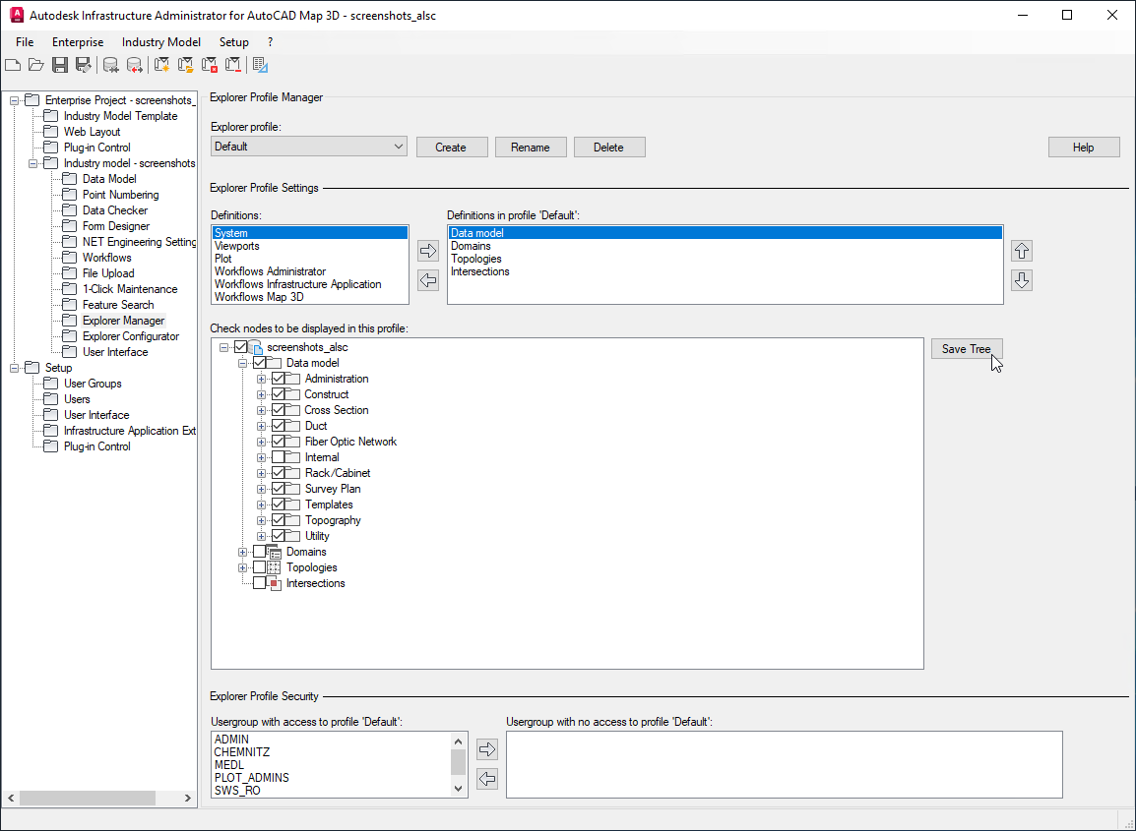
Task: Uncheck the Utility node checkbox
Action: tap(279, 536)
